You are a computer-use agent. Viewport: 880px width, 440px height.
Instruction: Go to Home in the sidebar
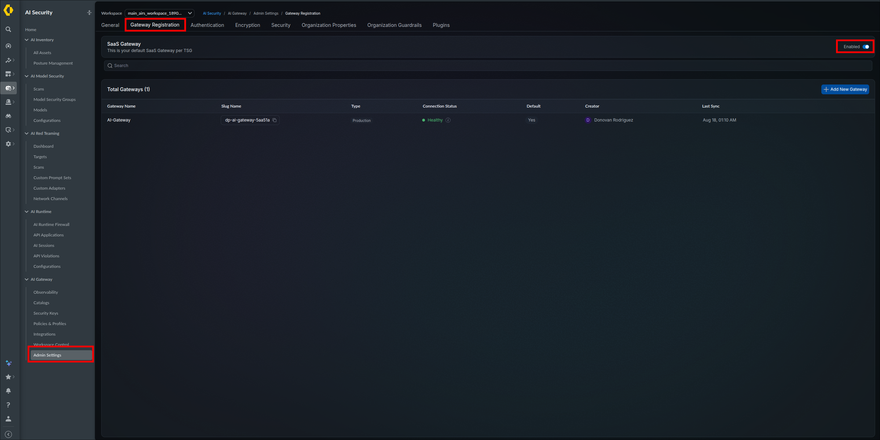pyautogui.click(x=31, y=30)
